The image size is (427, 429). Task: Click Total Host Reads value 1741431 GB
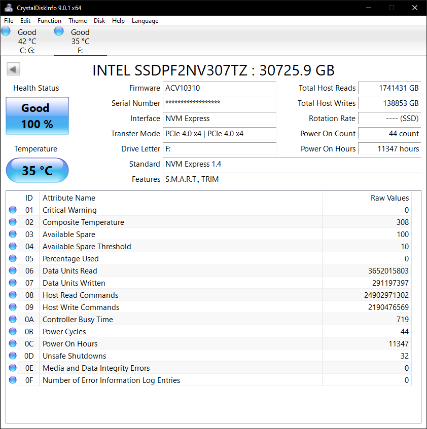tap(389, 88)
